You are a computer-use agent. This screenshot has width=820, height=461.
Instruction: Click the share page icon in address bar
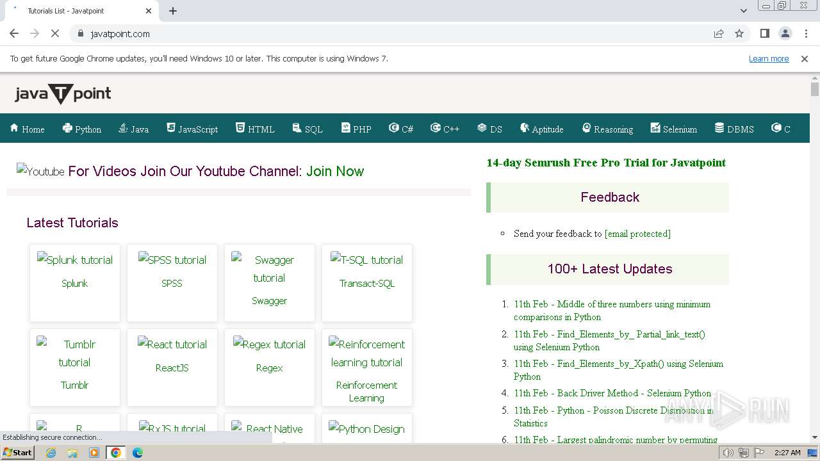pyautogui.click(x=719, y=33)
